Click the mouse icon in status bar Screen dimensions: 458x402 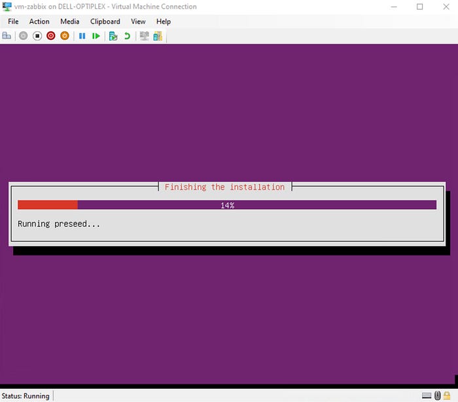pos(437,395)
